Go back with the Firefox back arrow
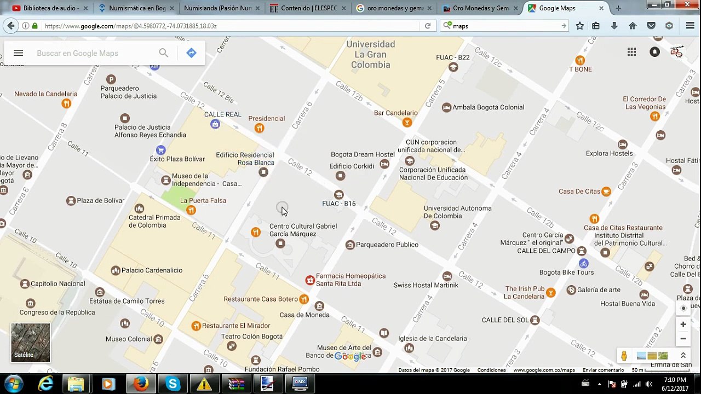The width and height of the screenshot is (701, 394). pos(11,26)
